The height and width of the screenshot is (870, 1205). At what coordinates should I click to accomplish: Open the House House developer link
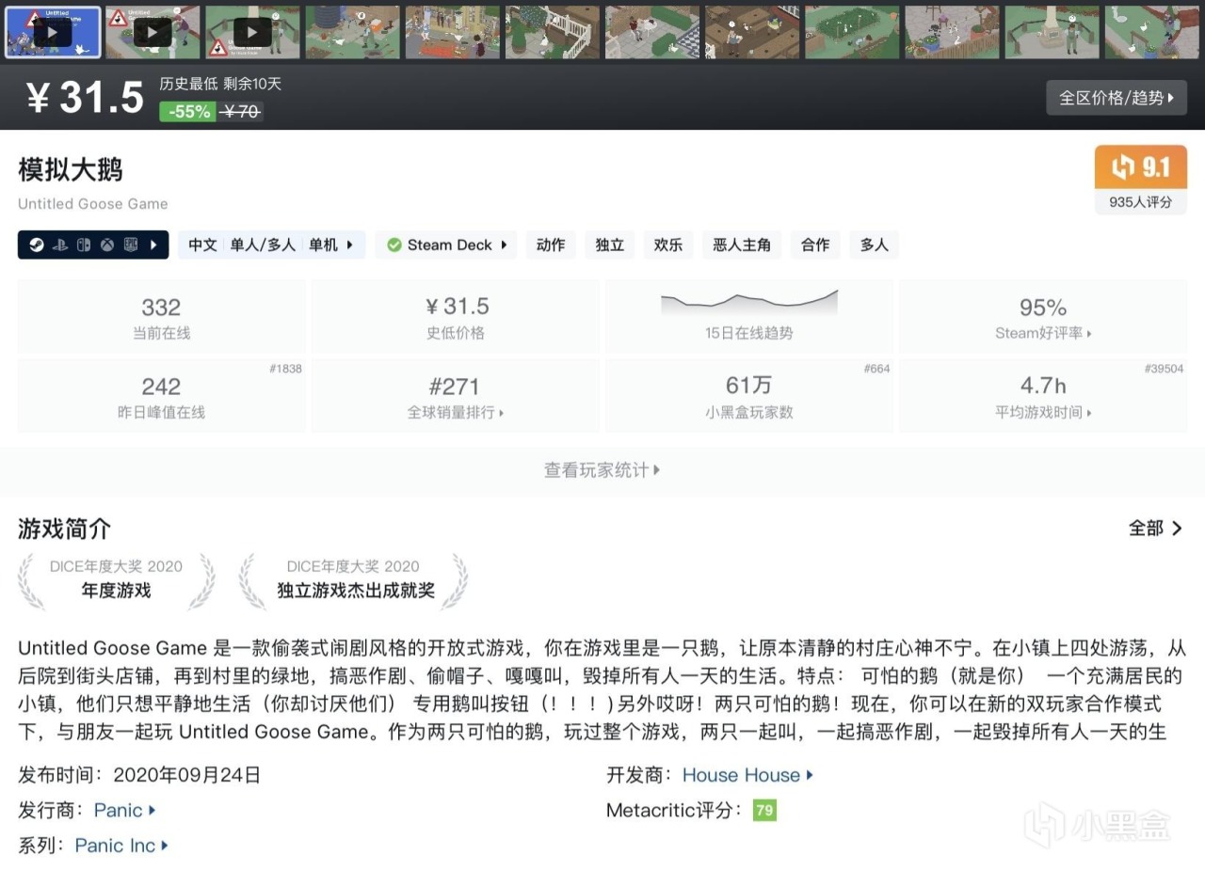(747, 775)
